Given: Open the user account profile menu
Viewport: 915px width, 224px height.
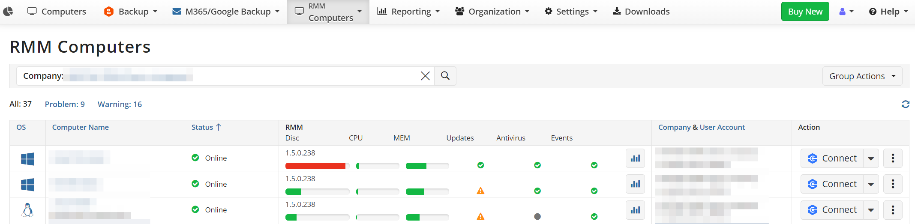Looking at the screenshot, I should click(846, 12).
